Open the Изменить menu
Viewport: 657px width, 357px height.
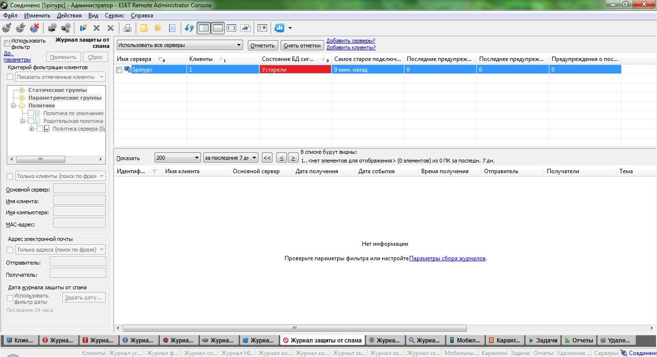pyautogui.click(x=37, y=15)
